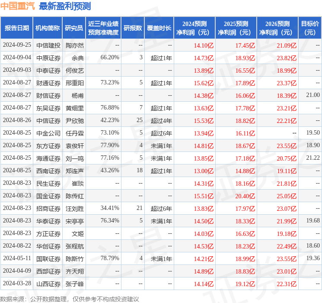Select the 国联证券 institution cell

[48, 259]
